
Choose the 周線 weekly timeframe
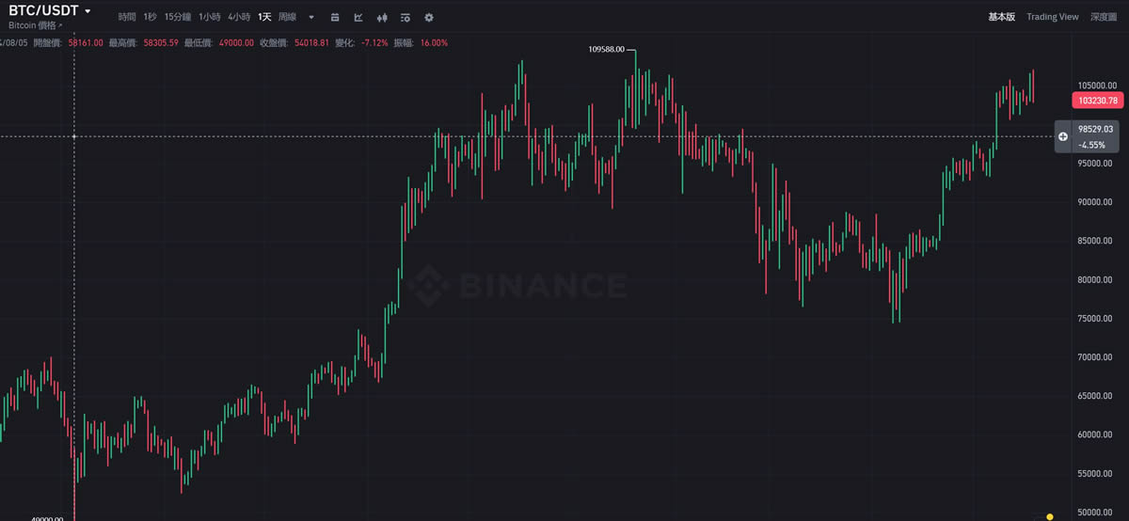click(287, 17)
